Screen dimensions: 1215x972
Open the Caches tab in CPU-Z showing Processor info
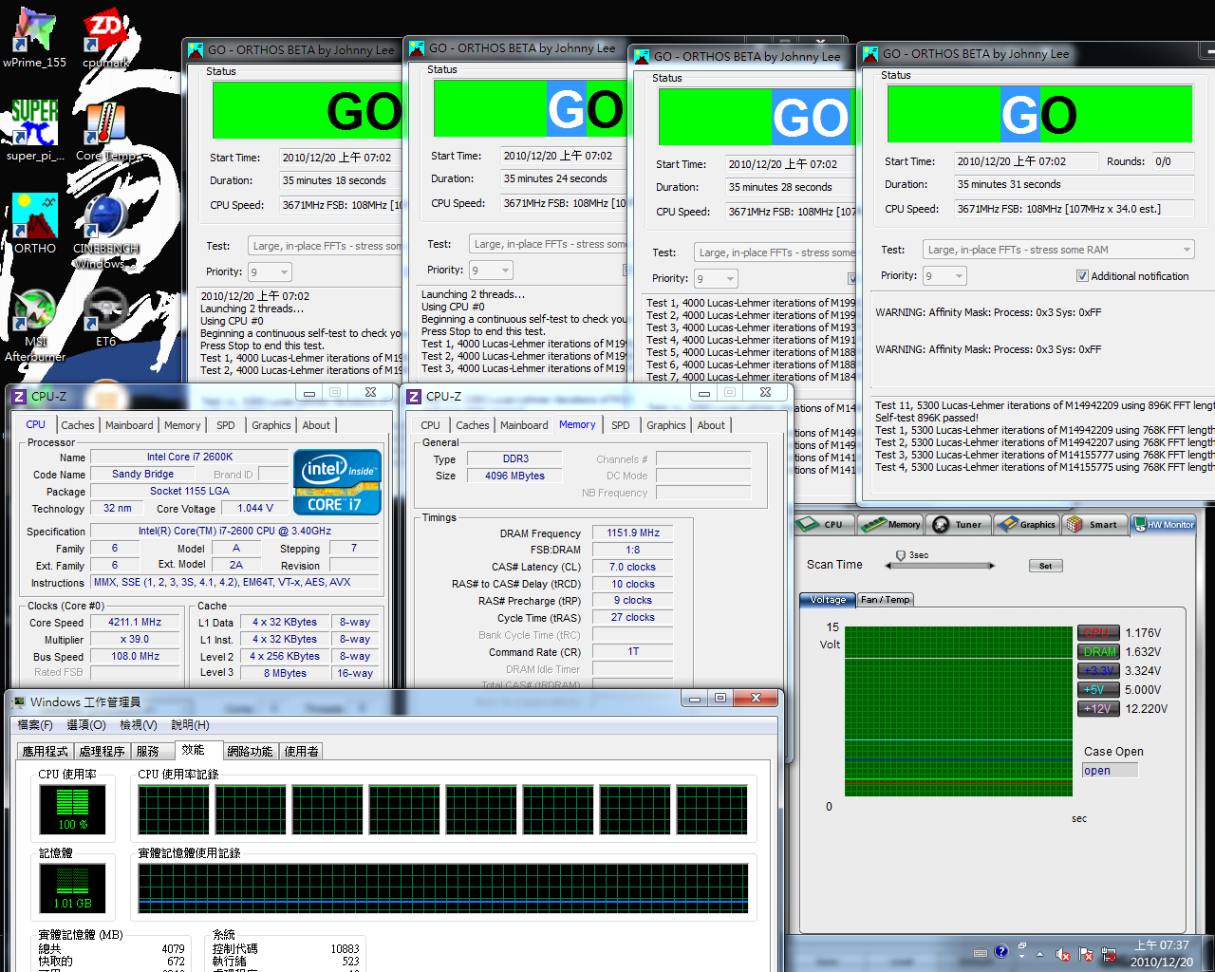point(78,425)
